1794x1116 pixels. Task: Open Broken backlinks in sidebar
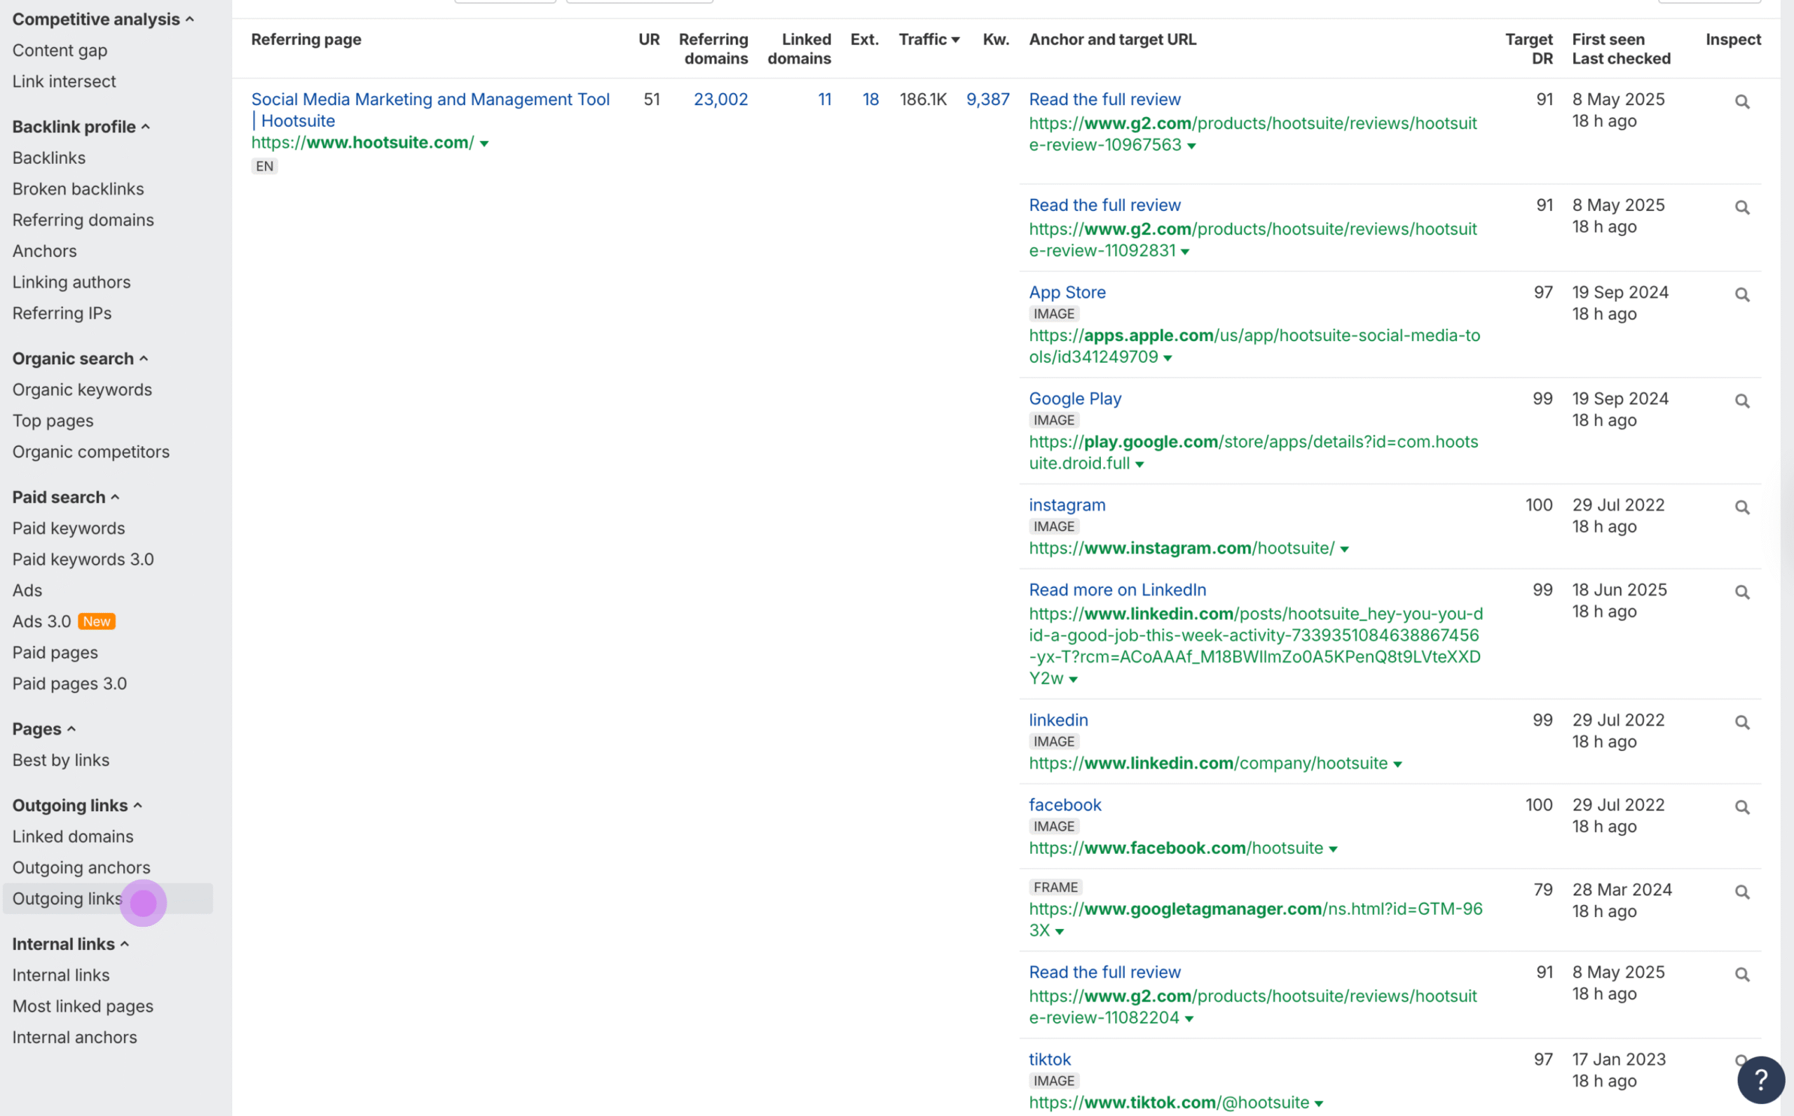point(78,189)
